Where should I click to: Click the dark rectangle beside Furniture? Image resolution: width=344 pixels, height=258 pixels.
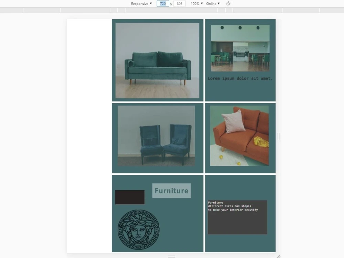point(130,197)
